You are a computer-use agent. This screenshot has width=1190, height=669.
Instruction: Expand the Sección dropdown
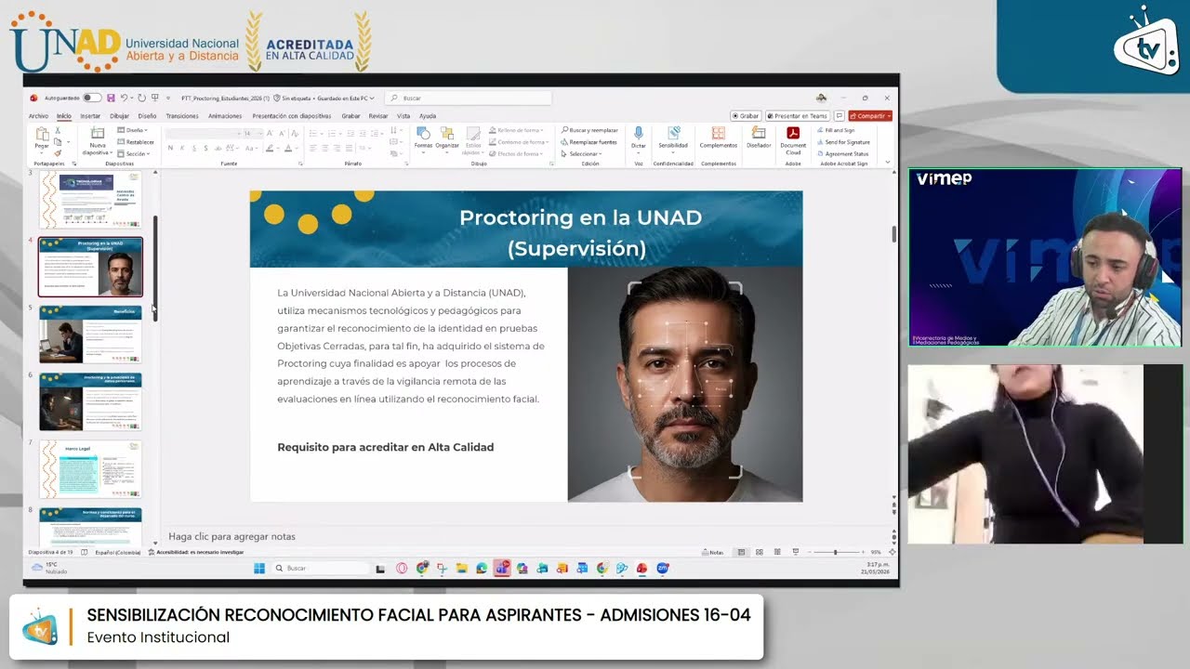[x=135, y=153]
